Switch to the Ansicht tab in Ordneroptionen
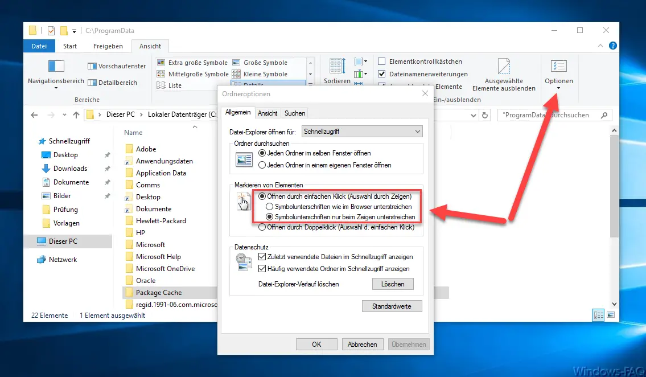The width and height of the screenshot is (646, 377). [x=268, y=113]
